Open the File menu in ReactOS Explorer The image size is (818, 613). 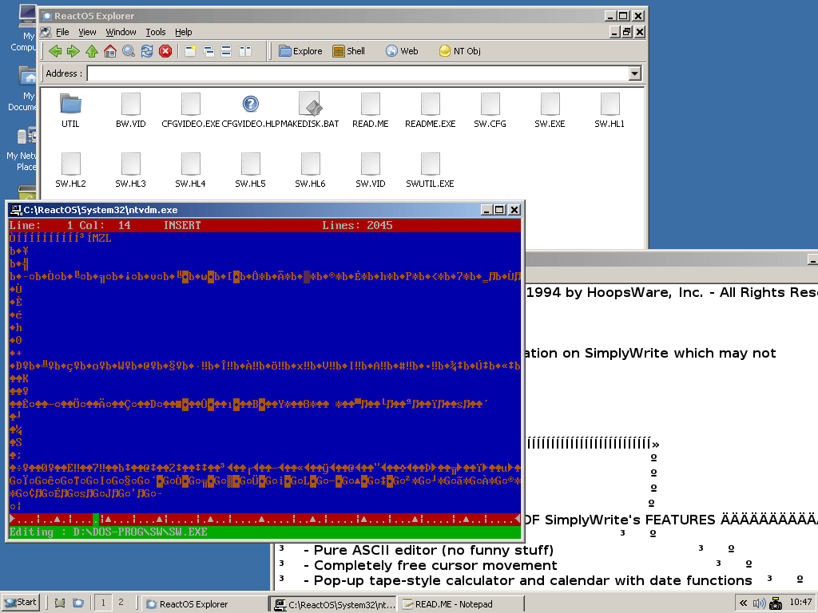click(62, 32)
